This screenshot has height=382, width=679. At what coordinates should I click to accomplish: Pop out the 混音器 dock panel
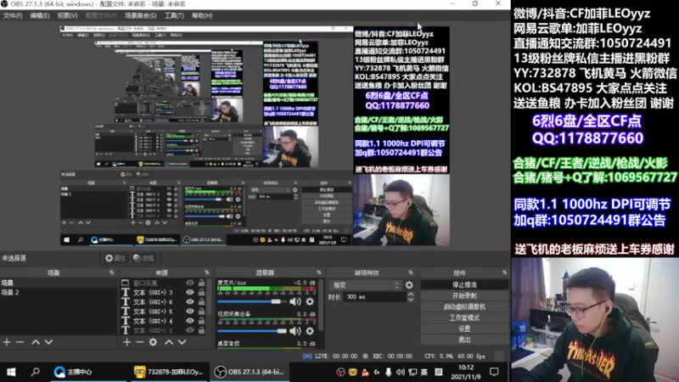(319, 272)
